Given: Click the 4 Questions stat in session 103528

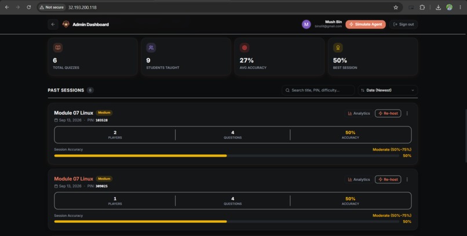Looking at the screenshot, I should (232, 135).
